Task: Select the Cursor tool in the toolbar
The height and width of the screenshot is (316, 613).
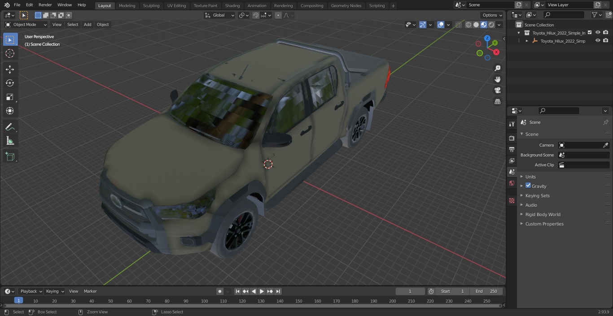Action: coord(10,53)
